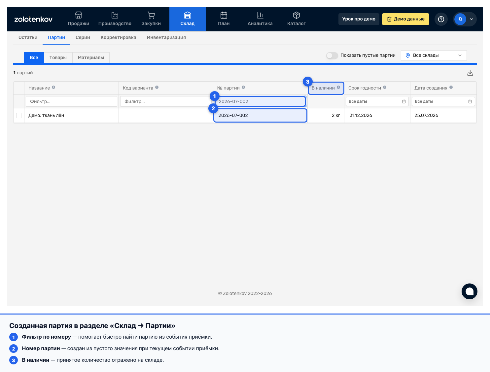Show info tooltip for Срок годности column
Screen dimensions: 490x372
pyautogui.click(x=385, y=88)
